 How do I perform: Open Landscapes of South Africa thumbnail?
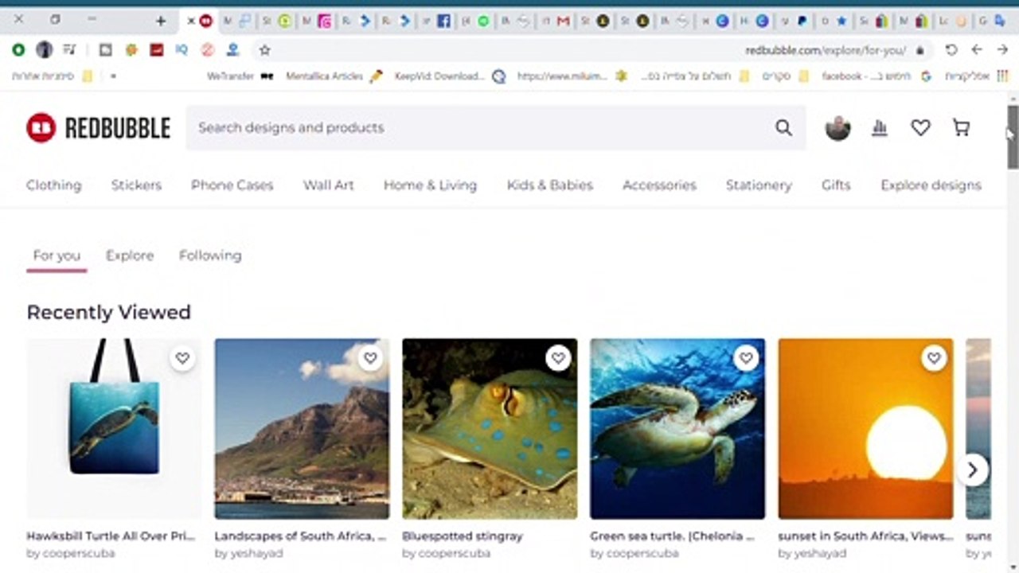[302, 429]
